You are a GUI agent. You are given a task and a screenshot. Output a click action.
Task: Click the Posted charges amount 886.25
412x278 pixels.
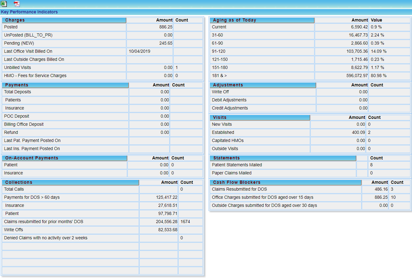click(165, 27)
